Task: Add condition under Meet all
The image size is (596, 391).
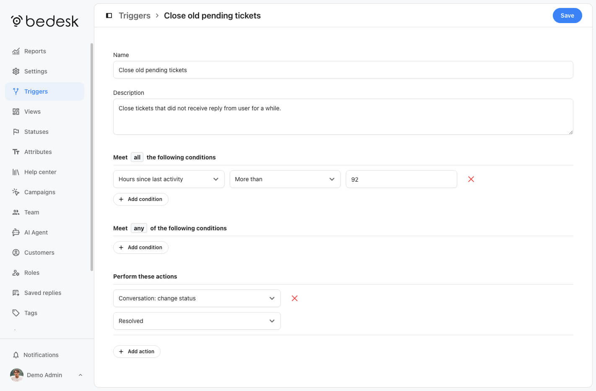Action: (x=141, y=199)
